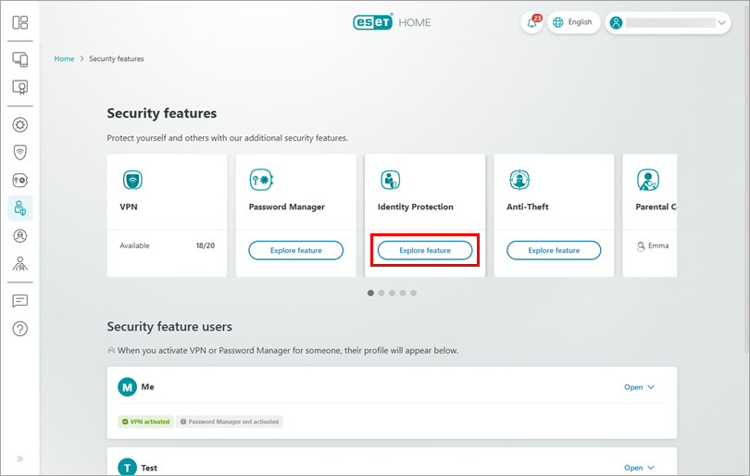
Task: Select the fourth carousel dot
Action: (403, 293)
